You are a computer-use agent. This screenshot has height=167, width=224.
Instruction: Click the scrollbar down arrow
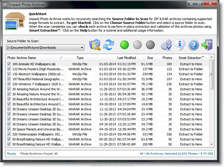coord(212,144)
